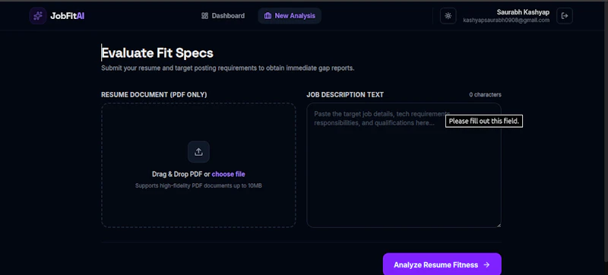
Task: Click the textarea resize handle corner
Action: pyautogui.click(x=499, y=225)
